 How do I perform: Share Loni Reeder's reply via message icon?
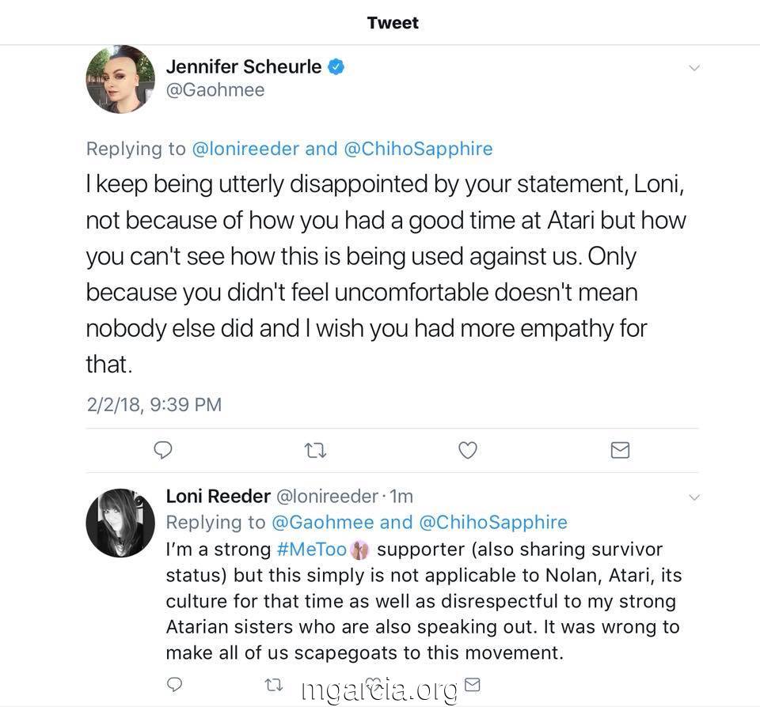[473, 684]
